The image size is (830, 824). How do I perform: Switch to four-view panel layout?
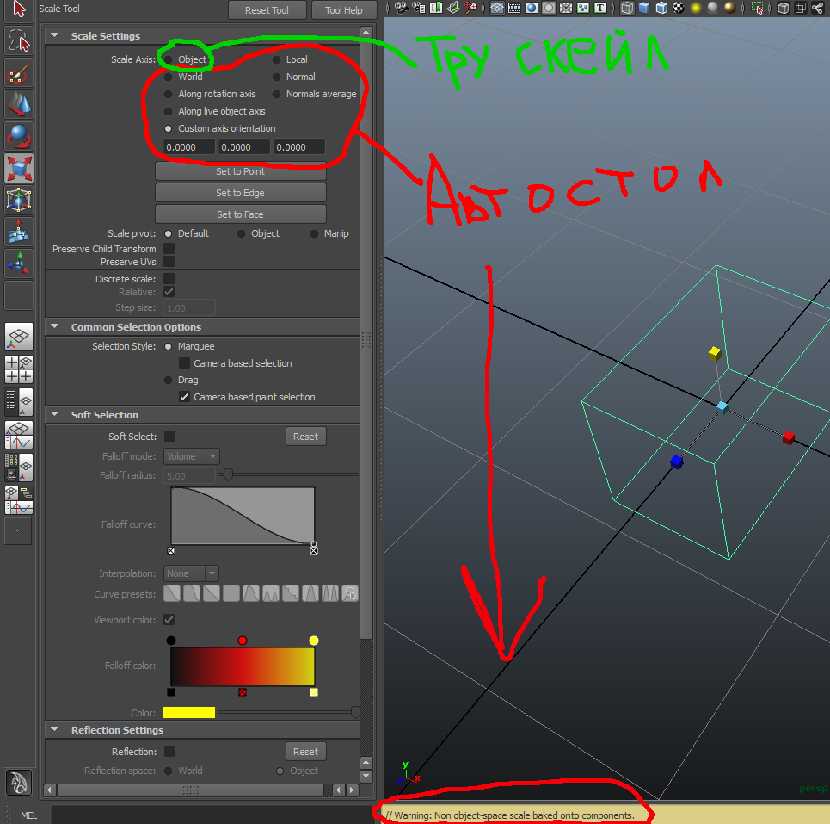[18, 369]
